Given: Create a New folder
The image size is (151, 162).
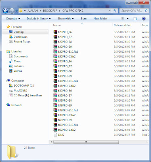Looking at the screenshot, I should click(x=100, y=19).
